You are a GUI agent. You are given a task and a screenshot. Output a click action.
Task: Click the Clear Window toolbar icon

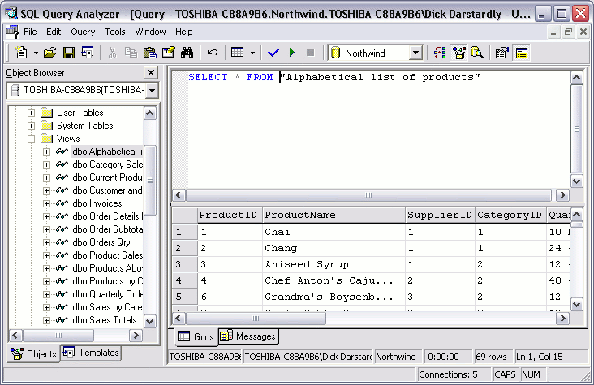(x=168, y=53)
